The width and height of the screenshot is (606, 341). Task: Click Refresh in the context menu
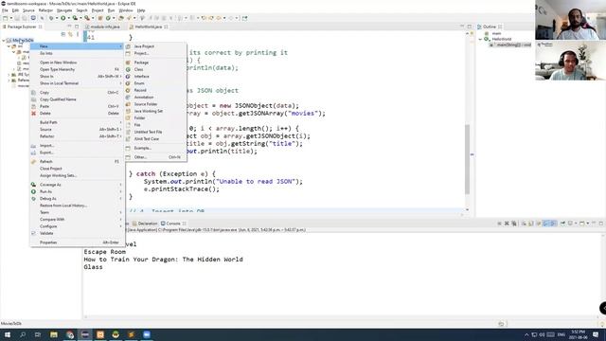(x=78, y=162)
